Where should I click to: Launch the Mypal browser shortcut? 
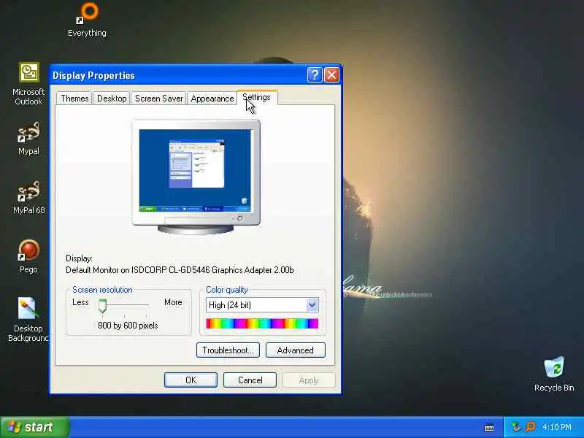click(28, 138)
